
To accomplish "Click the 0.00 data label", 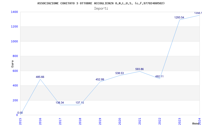I will pos(20,113).
